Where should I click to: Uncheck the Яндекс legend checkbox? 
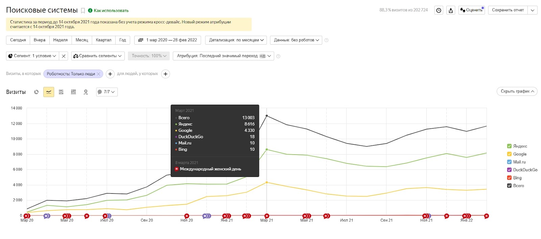tap(509, 146)
